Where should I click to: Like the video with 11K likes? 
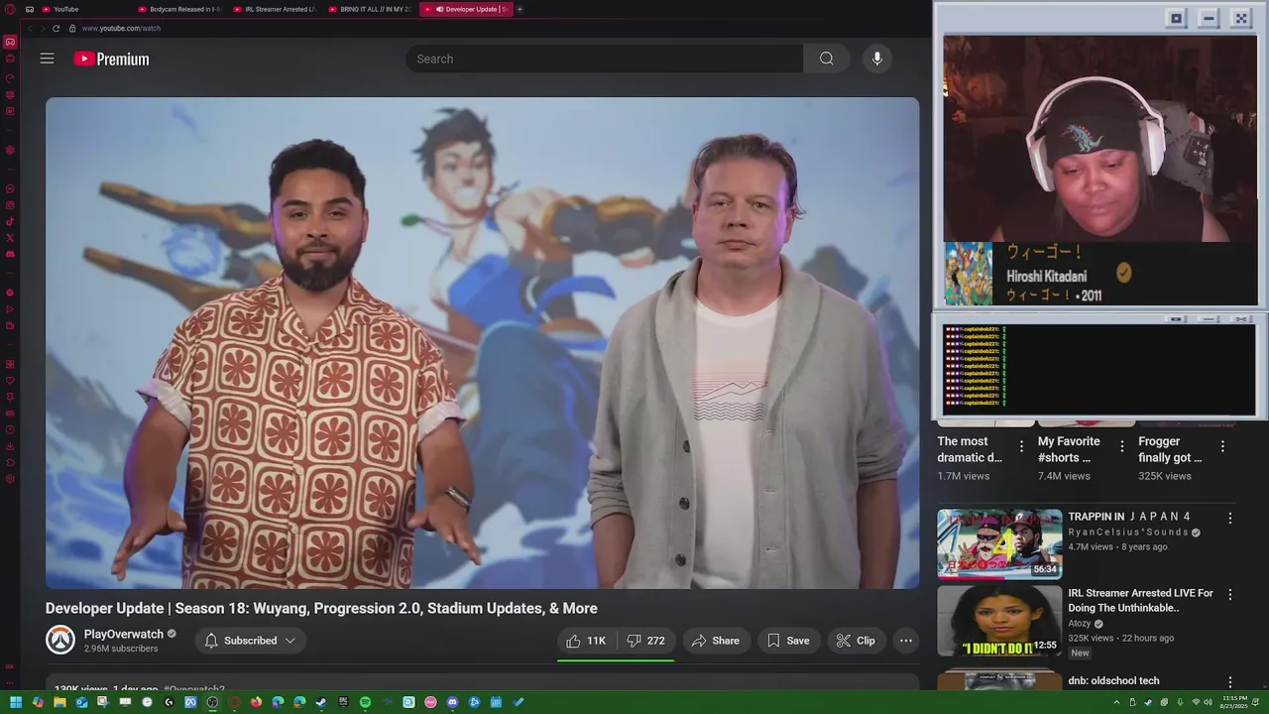(586, 641)
